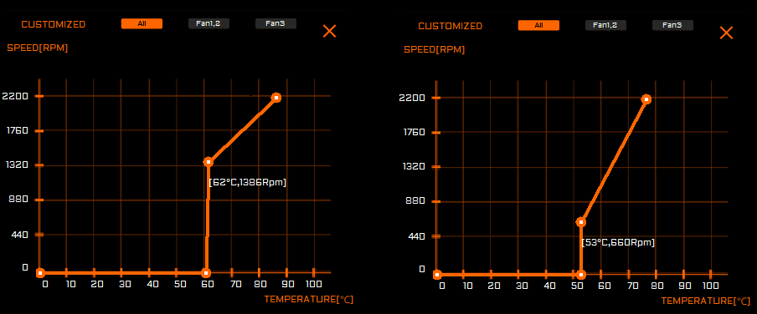Select the Fan3 tab in right panel
The height and width of the screenshot is (314, 757).
[672, 25]
